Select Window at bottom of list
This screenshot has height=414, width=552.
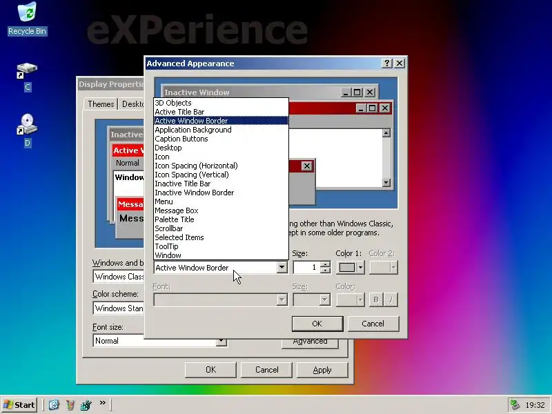pyautogui.click(x=221, y=255)
